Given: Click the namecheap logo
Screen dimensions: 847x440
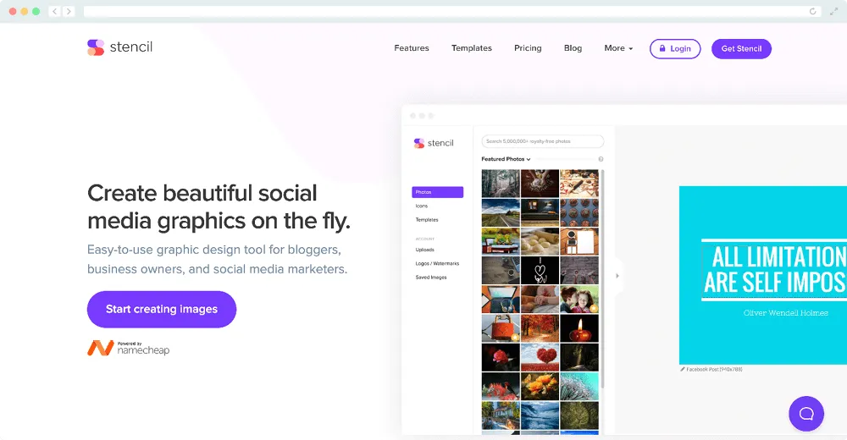Looking at the screenshot, I should pyautogui.click(x=129, y=349).
